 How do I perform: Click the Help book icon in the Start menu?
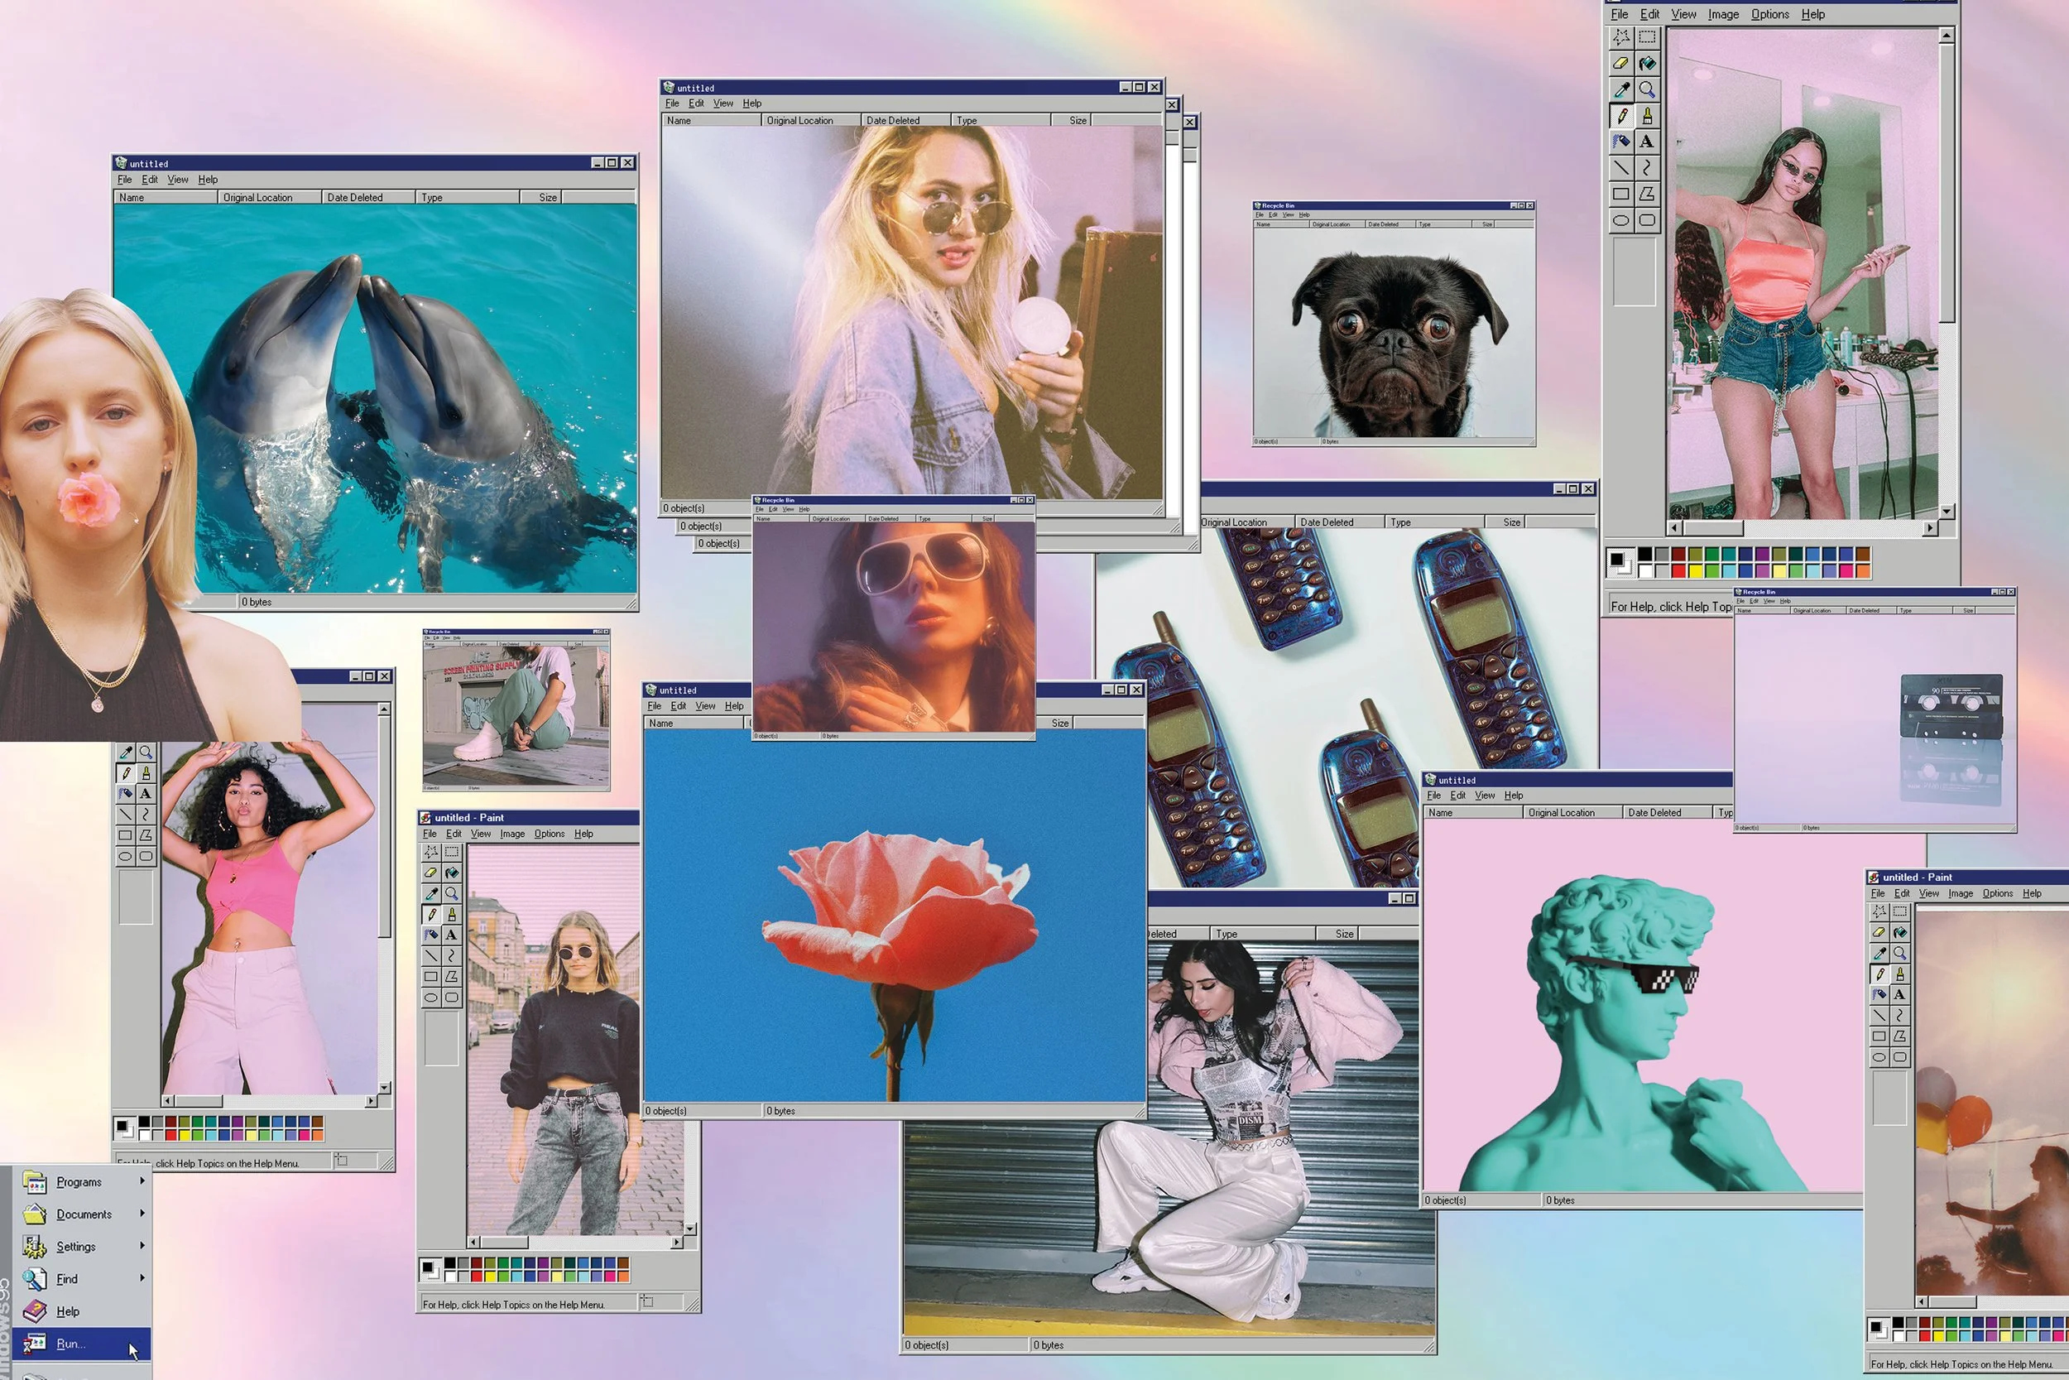click(x=34, y=1311)
